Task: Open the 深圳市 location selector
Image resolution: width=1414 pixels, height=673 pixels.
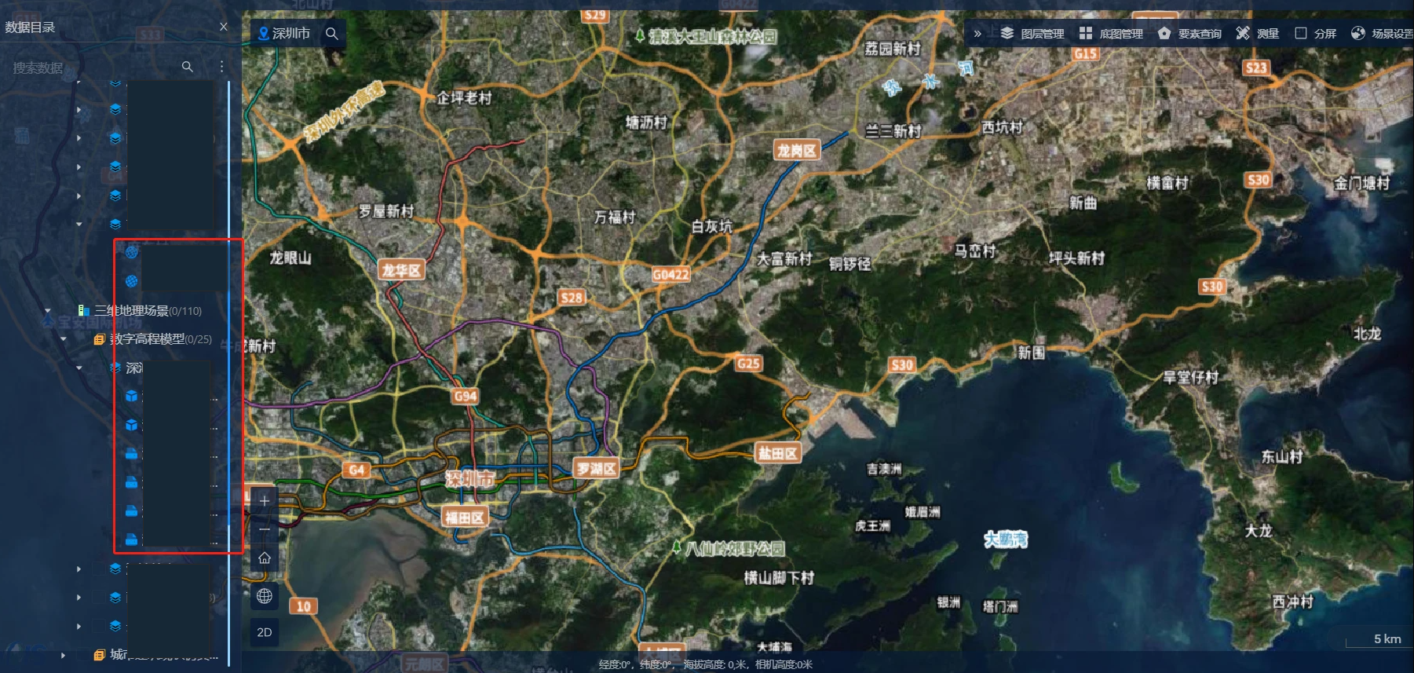Action: click(x=284, y=34)
